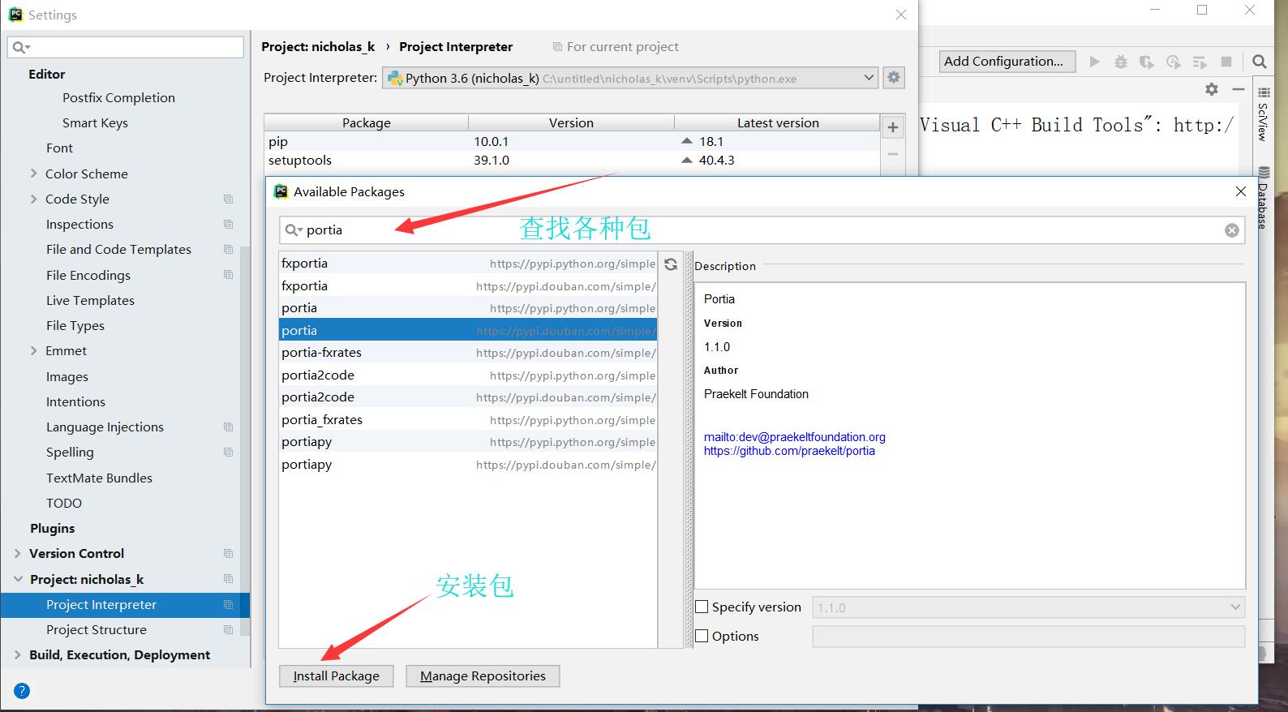Image resolution: width=1288 pixels, height=712 pixels.
Task: Expand the Color Scheme node
Action: pyautogui.click(x=33, y=174)
